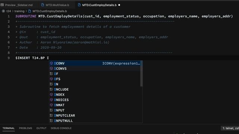Open the PROBLEMS panel tab
239x134 pixels.
click(25, 128)
